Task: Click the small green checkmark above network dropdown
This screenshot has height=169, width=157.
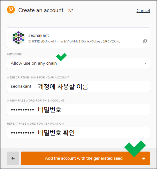Action: pos(61,57)
